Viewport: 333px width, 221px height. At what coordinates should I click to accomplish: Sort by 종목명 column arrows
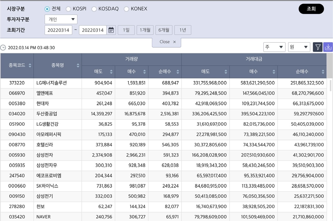tap(78, 66)
